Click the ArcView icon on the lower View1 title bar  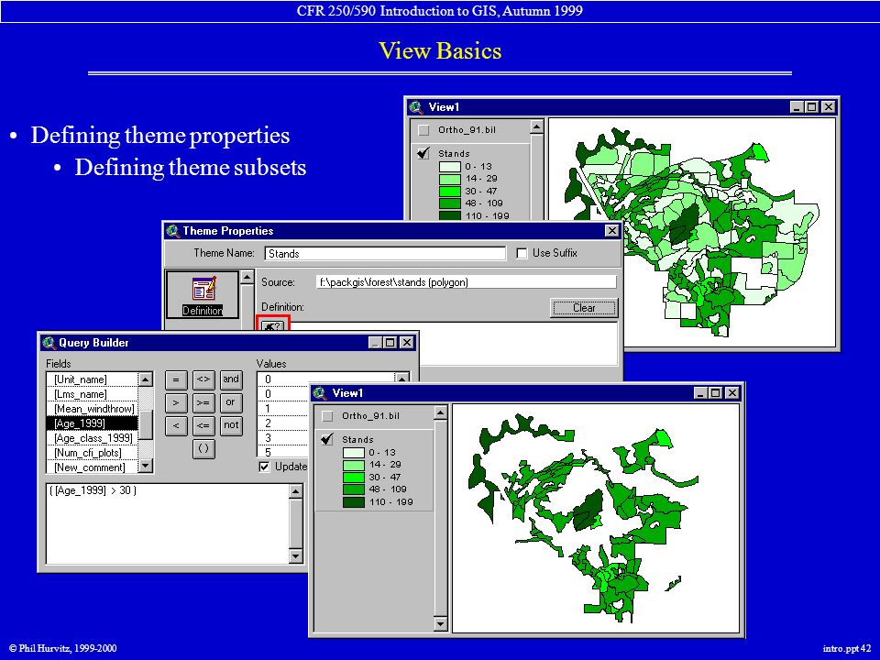tap(320, 393)
